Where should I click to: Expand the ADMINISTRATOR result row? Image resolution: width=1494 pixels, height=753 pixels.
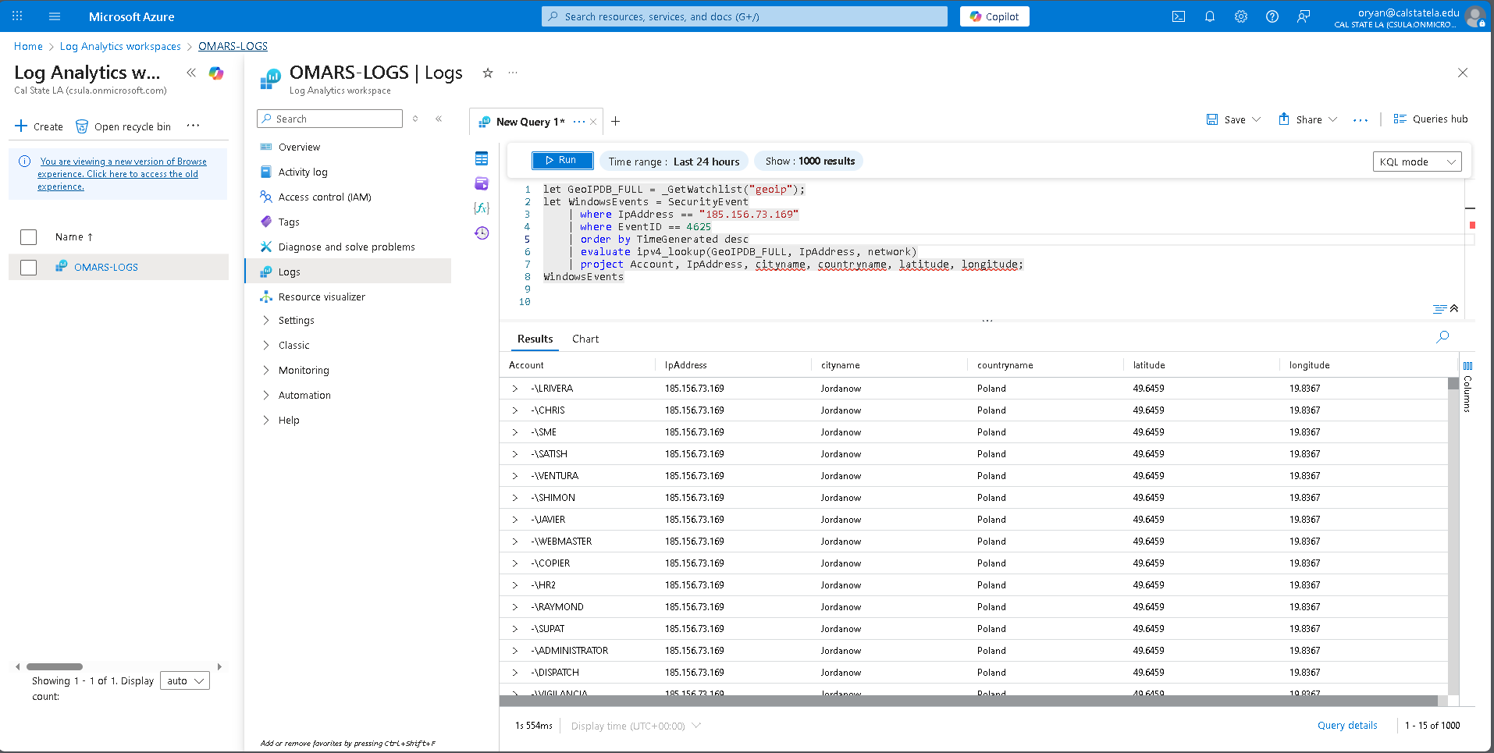[514, 651]
